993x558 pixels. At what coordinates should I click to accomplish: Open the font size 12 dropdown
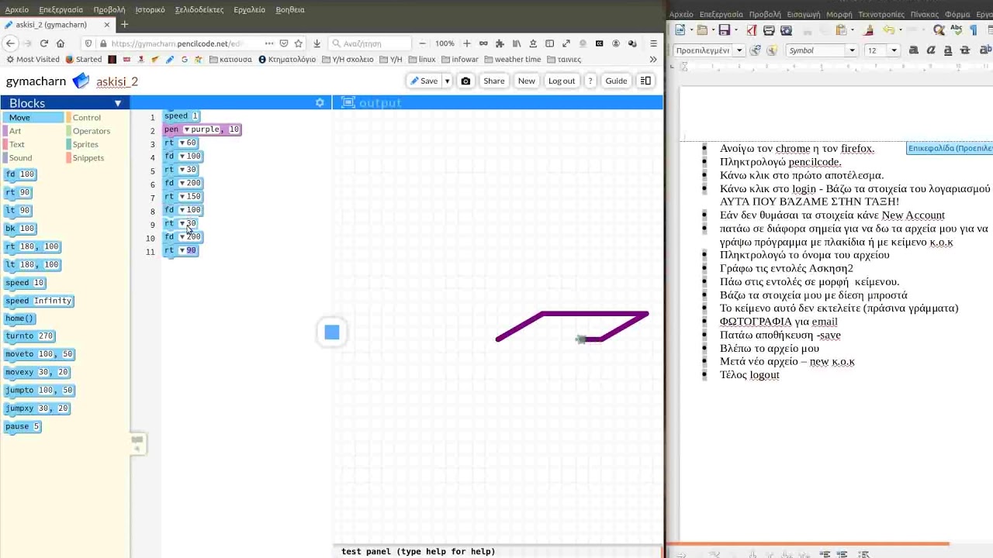(894, 50)
